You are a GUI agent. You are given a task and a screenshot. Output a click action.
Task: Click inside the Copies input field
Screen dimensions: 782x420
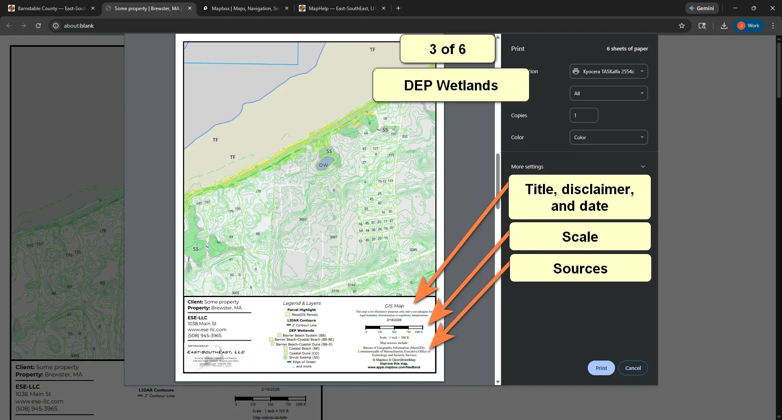[584, 115]
